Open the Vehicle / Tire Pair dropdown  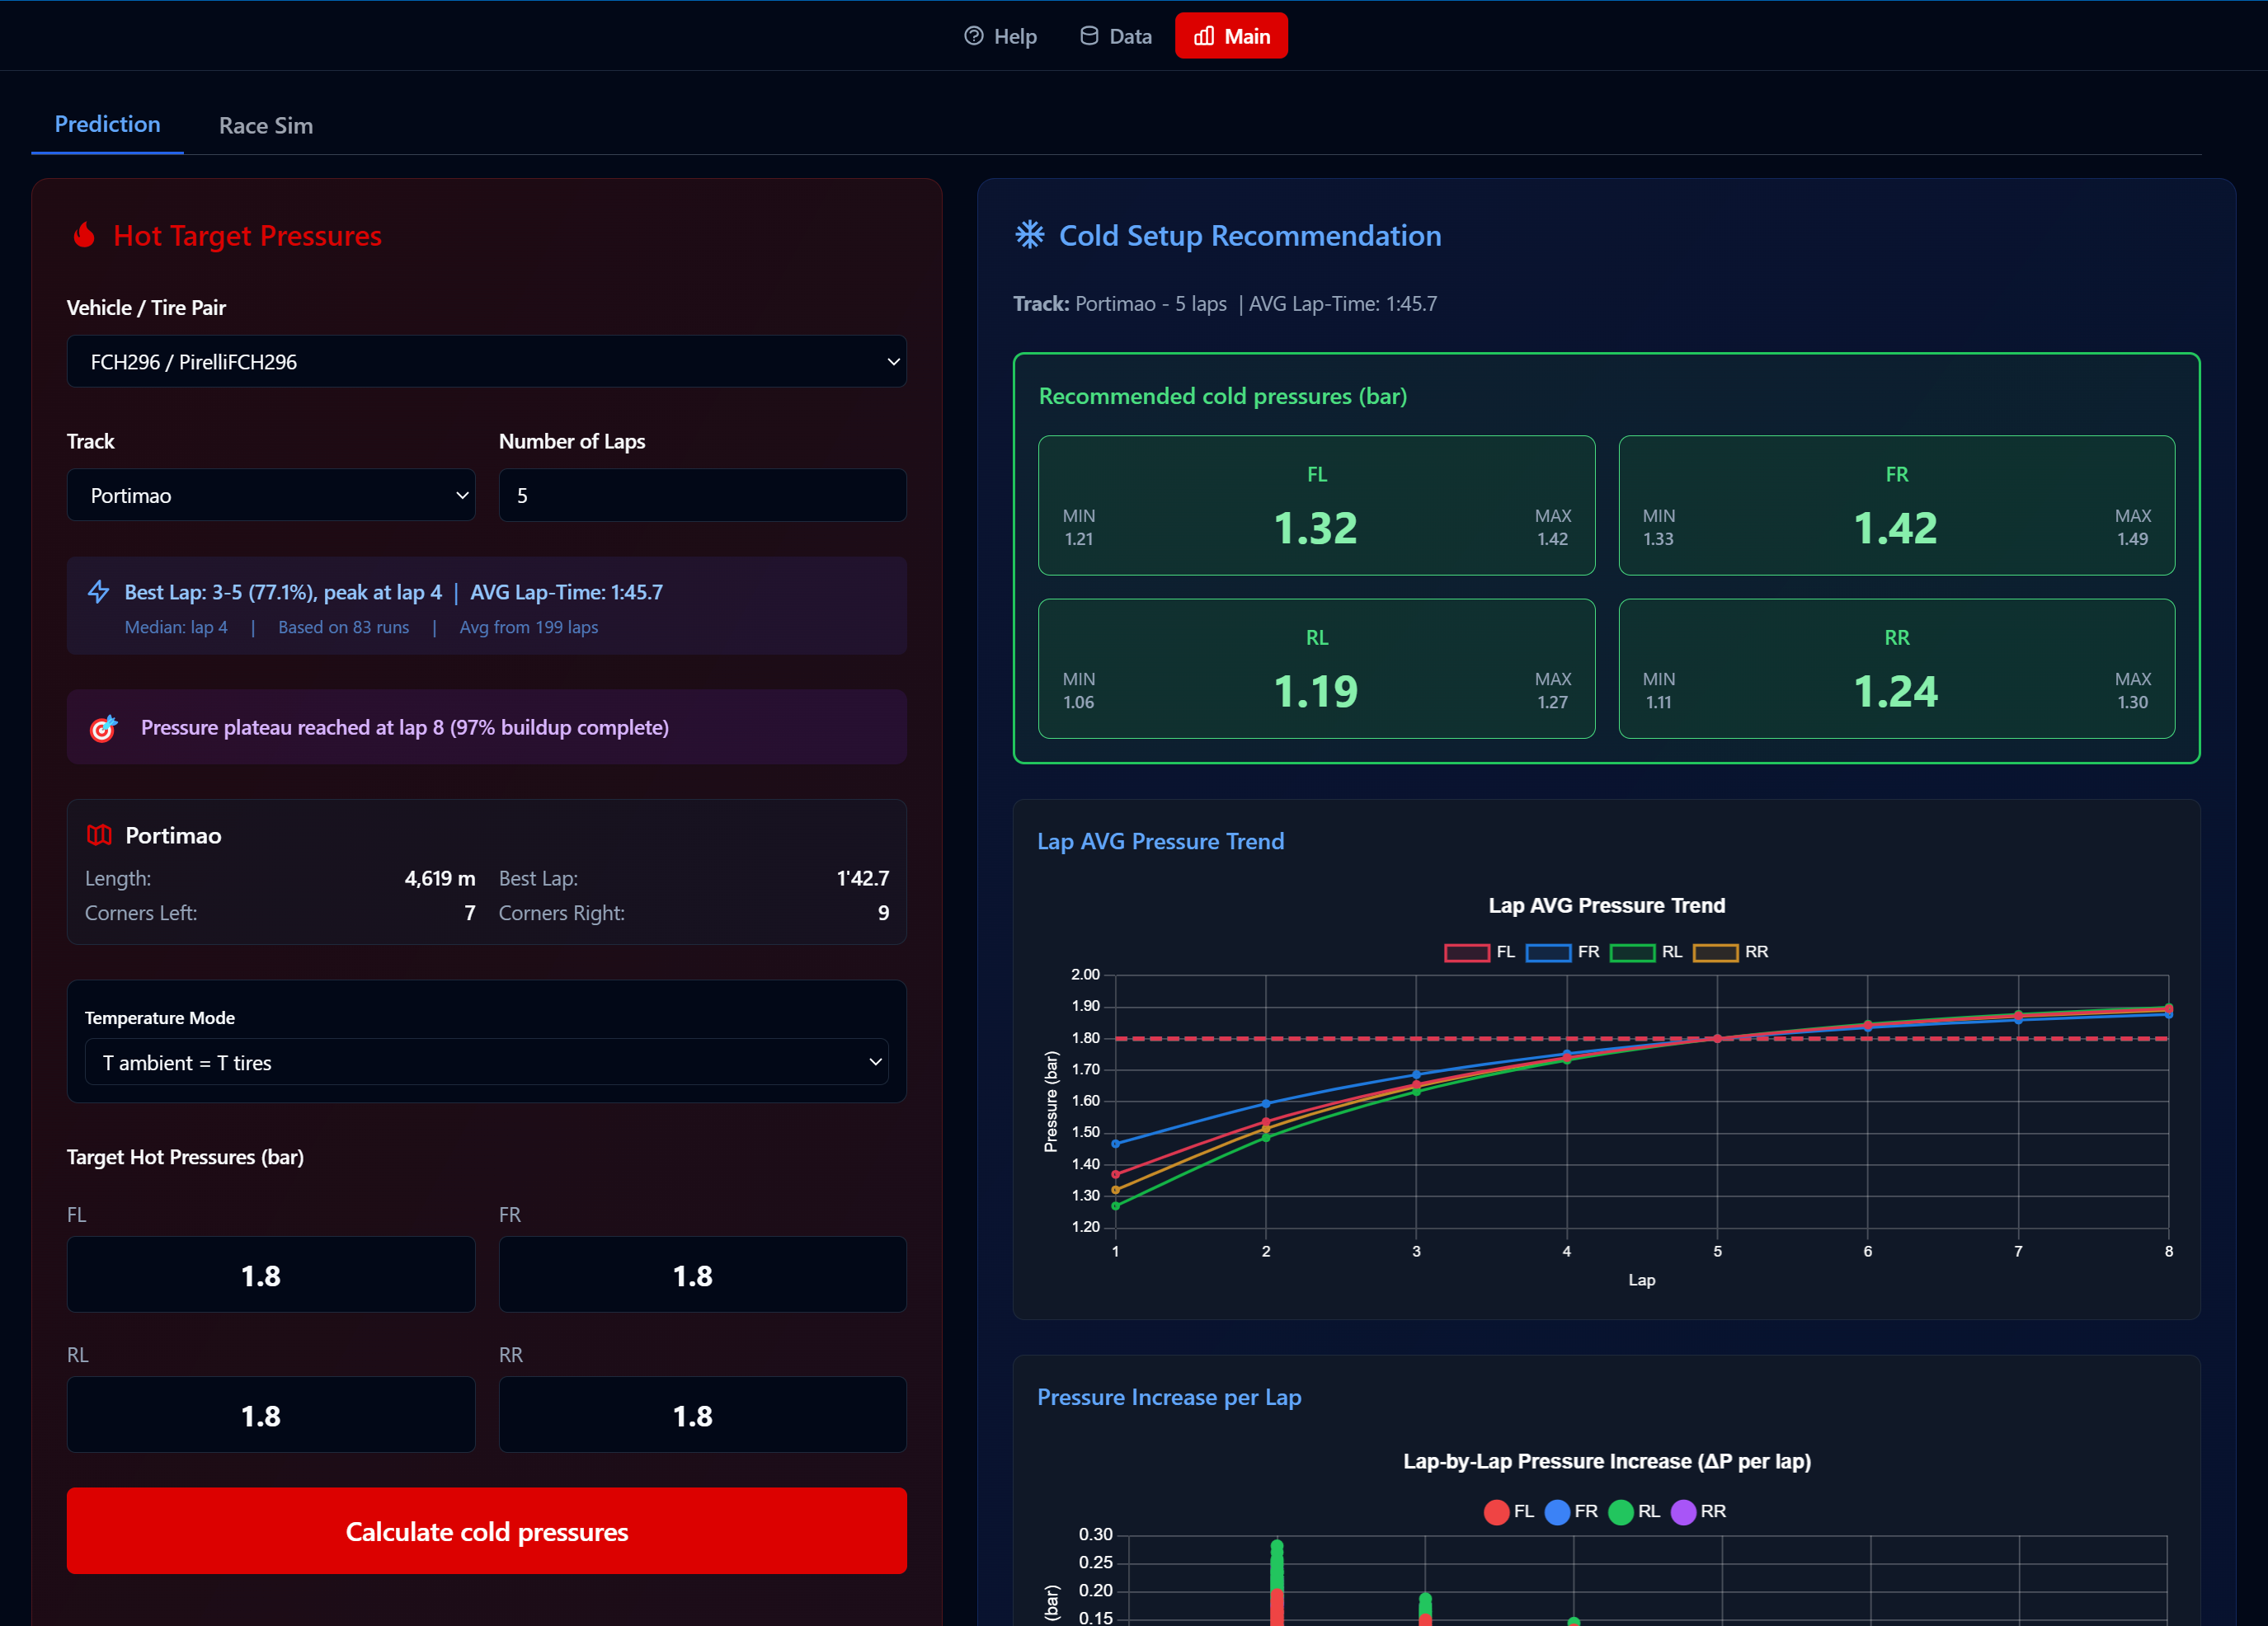pos(487,361)
